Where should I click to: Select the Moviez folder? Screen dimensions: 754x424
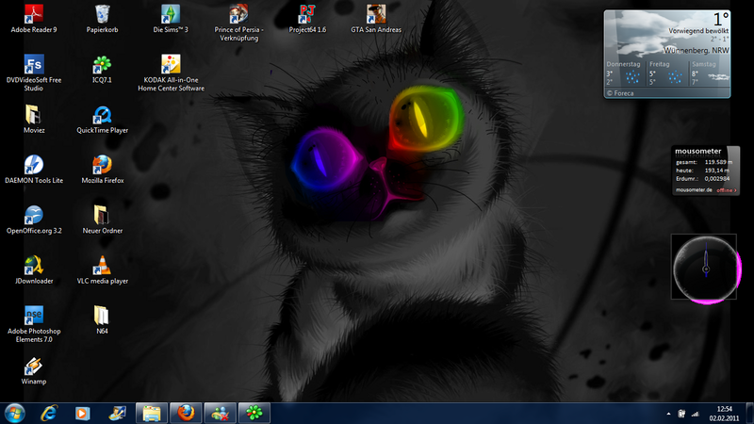(34, 120)
